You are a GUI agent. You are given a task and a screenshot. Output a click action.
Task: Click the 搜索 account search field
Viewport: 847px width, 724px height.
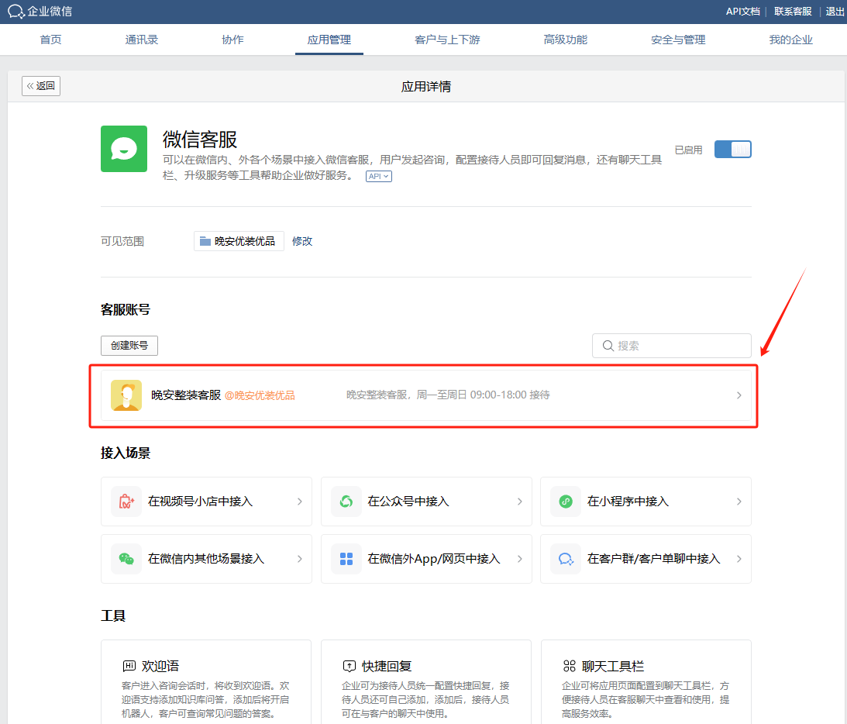(x=671, y=346)
